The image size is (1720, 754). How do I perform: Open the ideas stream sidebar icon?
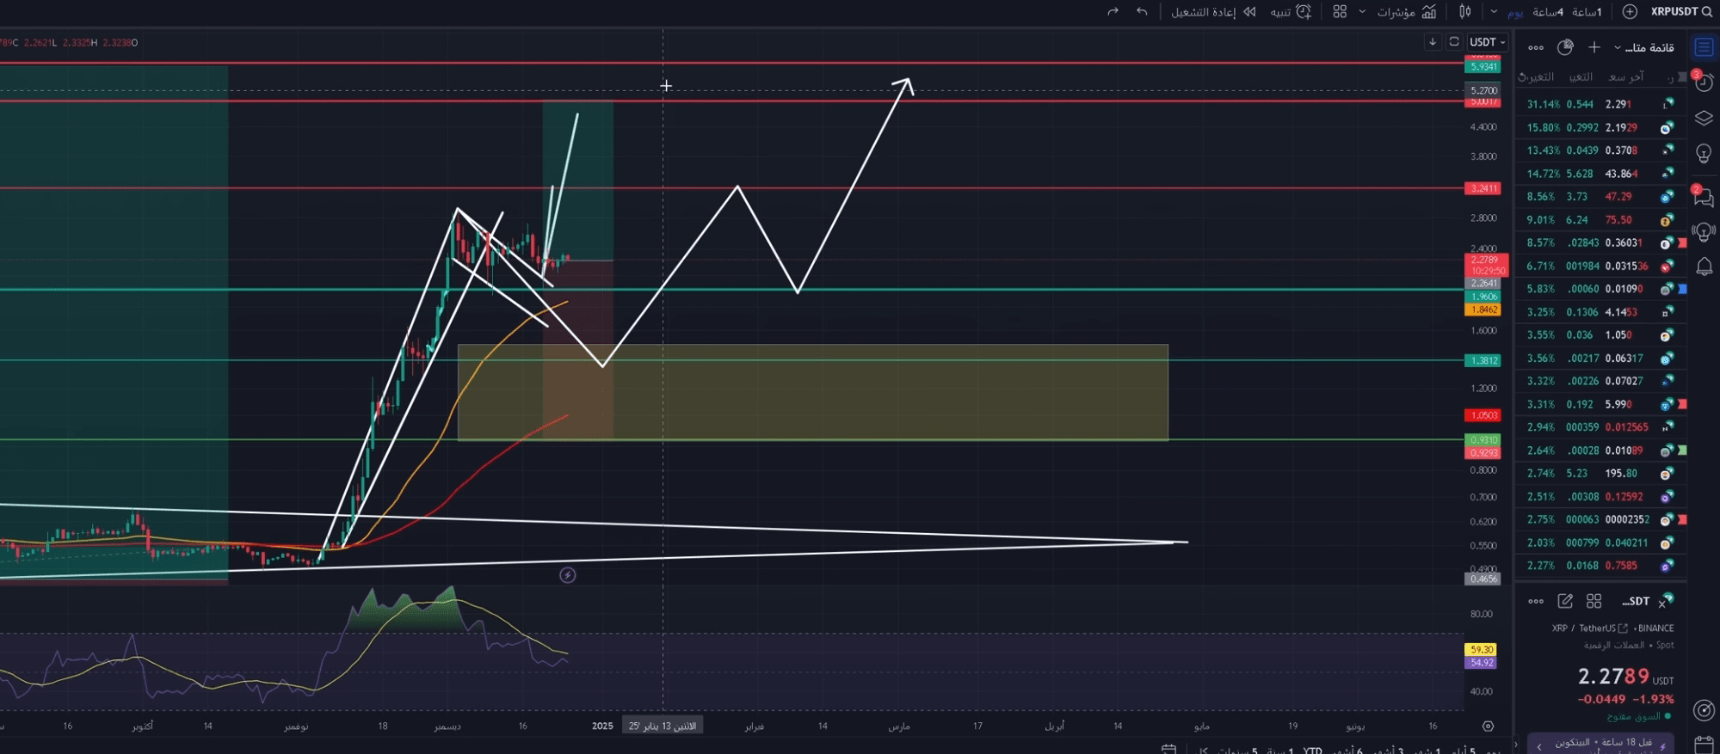pos(1704,231)
